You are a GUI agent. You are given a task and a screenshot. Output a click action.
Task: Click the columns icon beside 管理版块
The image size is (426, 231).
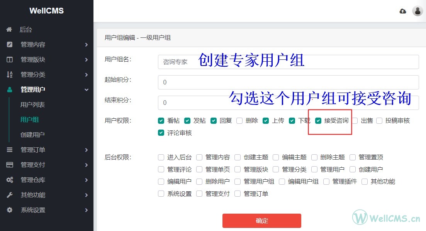pyautogui.click(x=10, y=59)
